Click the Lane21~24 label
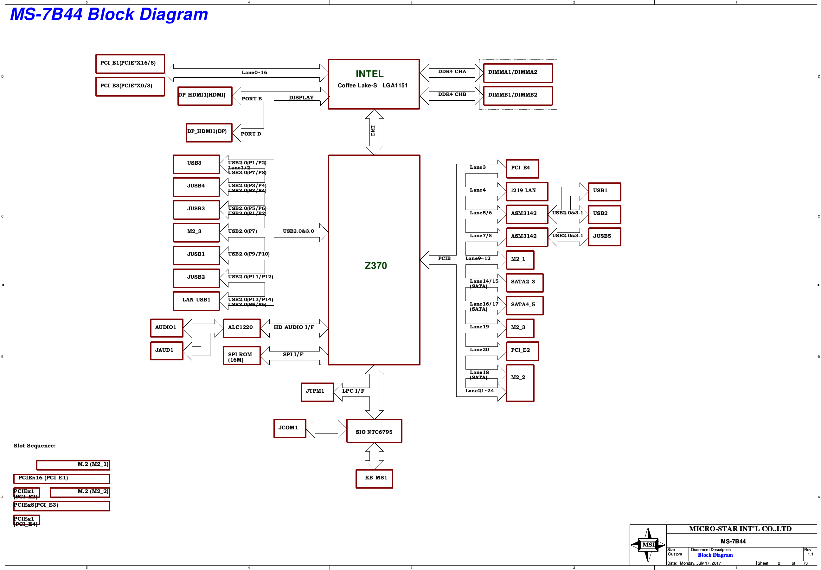This screenshot has height=570, width=821. click(479, 391)
